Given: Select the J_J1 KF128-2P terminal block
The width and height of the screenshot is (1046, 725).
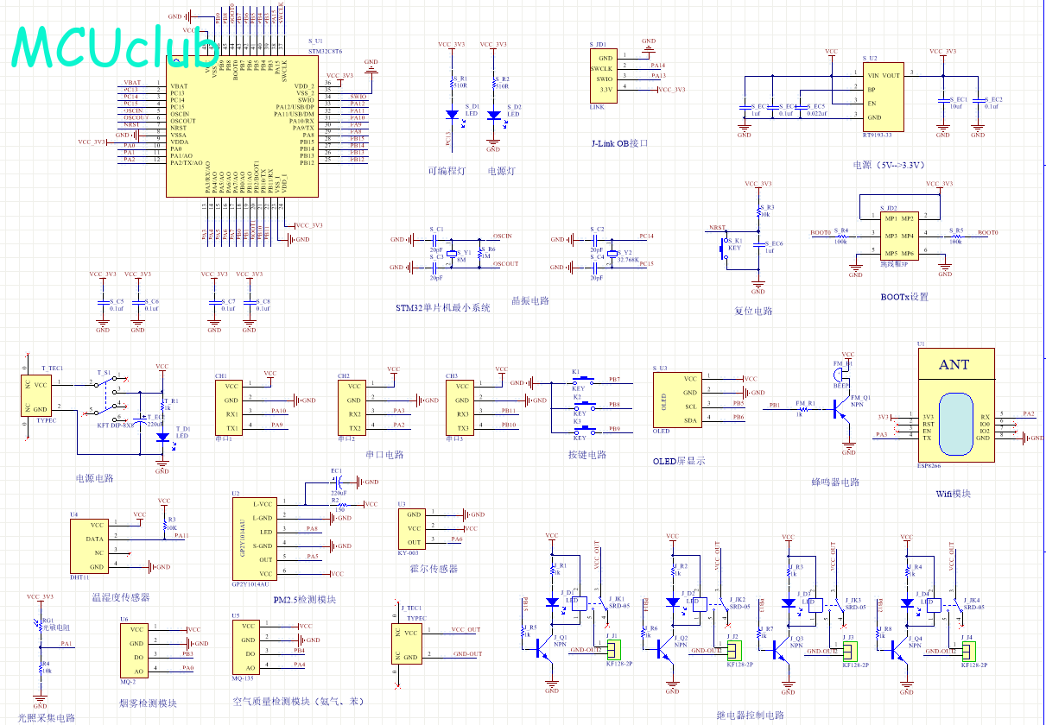Looking at the screenshot, I should [615, 650].
